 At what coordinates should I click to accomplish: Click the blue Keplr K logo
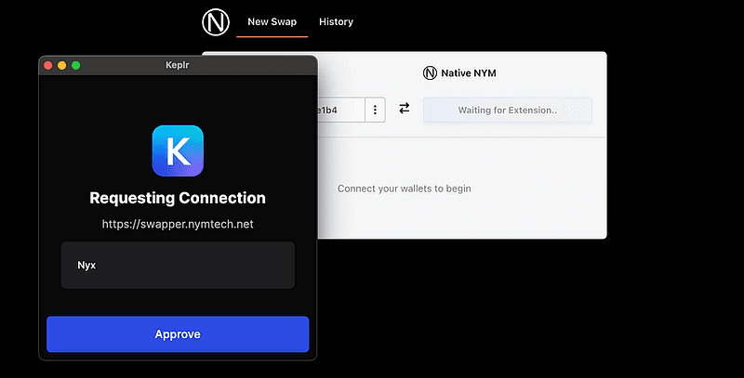pyautogui.click(x=178, y=150)
